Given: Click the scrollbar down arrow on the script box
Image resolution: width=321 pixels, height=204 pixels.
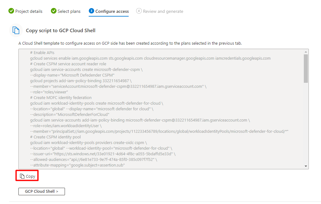Looking at the screenshot, I should click(306, 166).
